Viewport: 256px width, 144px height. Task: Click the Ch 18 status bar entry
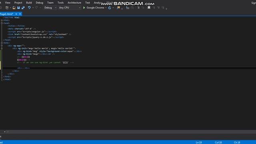tap(237, 142)
